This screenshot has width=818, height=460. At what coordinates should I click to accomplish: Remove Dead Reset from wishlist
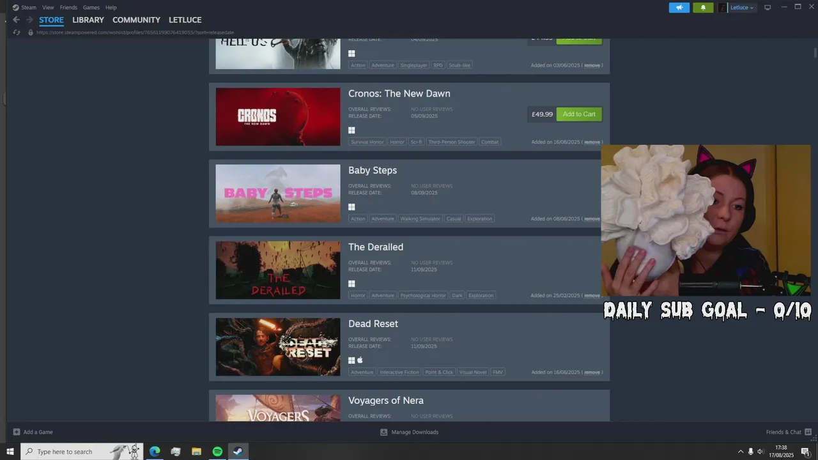[x=592, y=372]
